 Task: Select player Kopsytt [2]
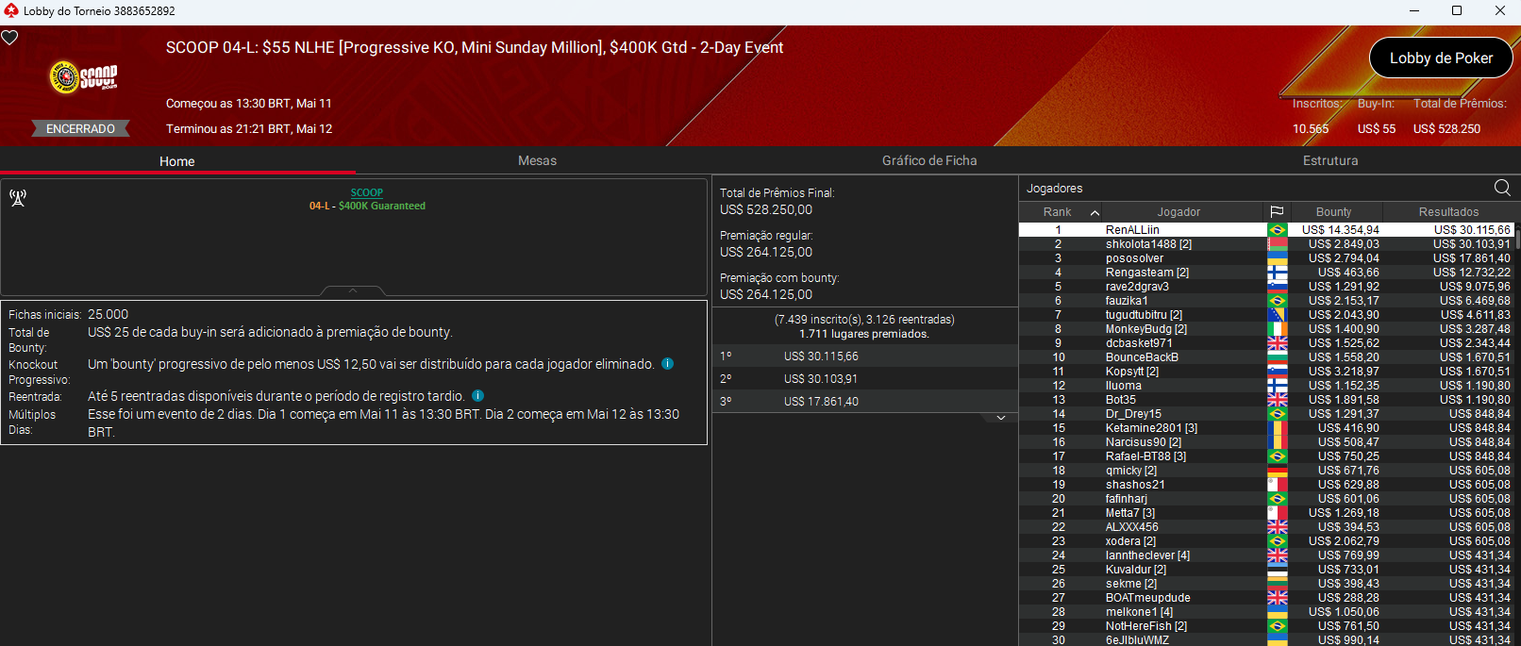(x=1267, y=372)
